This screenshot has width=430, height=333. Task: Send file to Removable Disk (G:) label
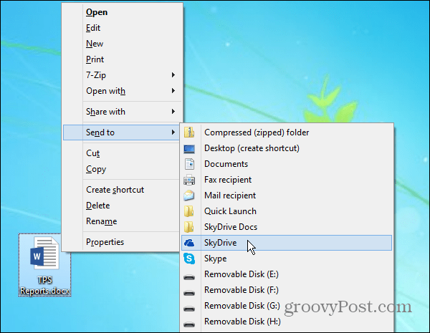(242, 306)
